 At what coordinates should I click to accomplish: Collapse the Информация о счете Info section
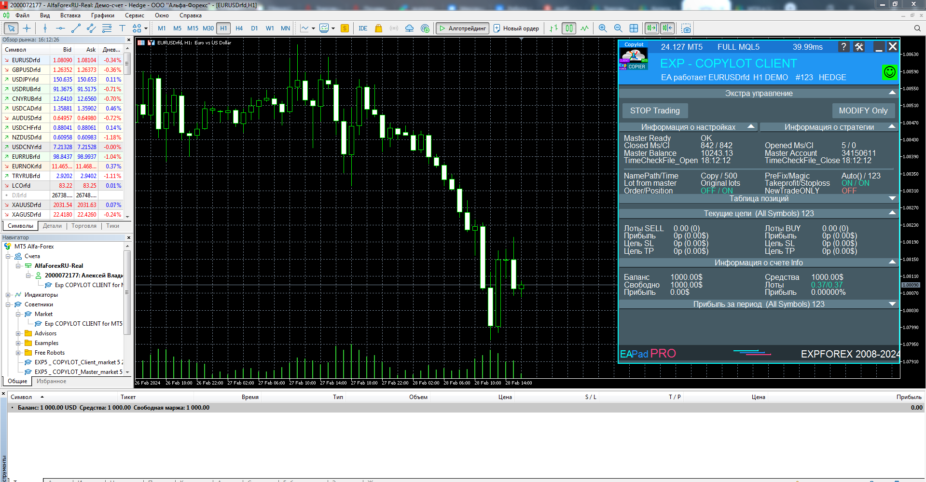coord(892,262)
